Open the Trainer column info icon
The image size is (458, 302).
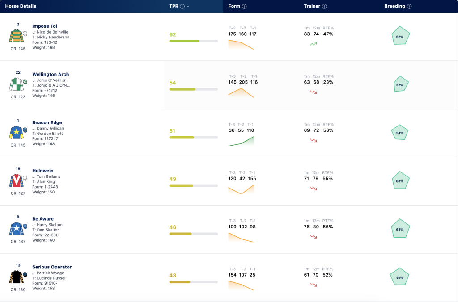[x=324, y=6]
